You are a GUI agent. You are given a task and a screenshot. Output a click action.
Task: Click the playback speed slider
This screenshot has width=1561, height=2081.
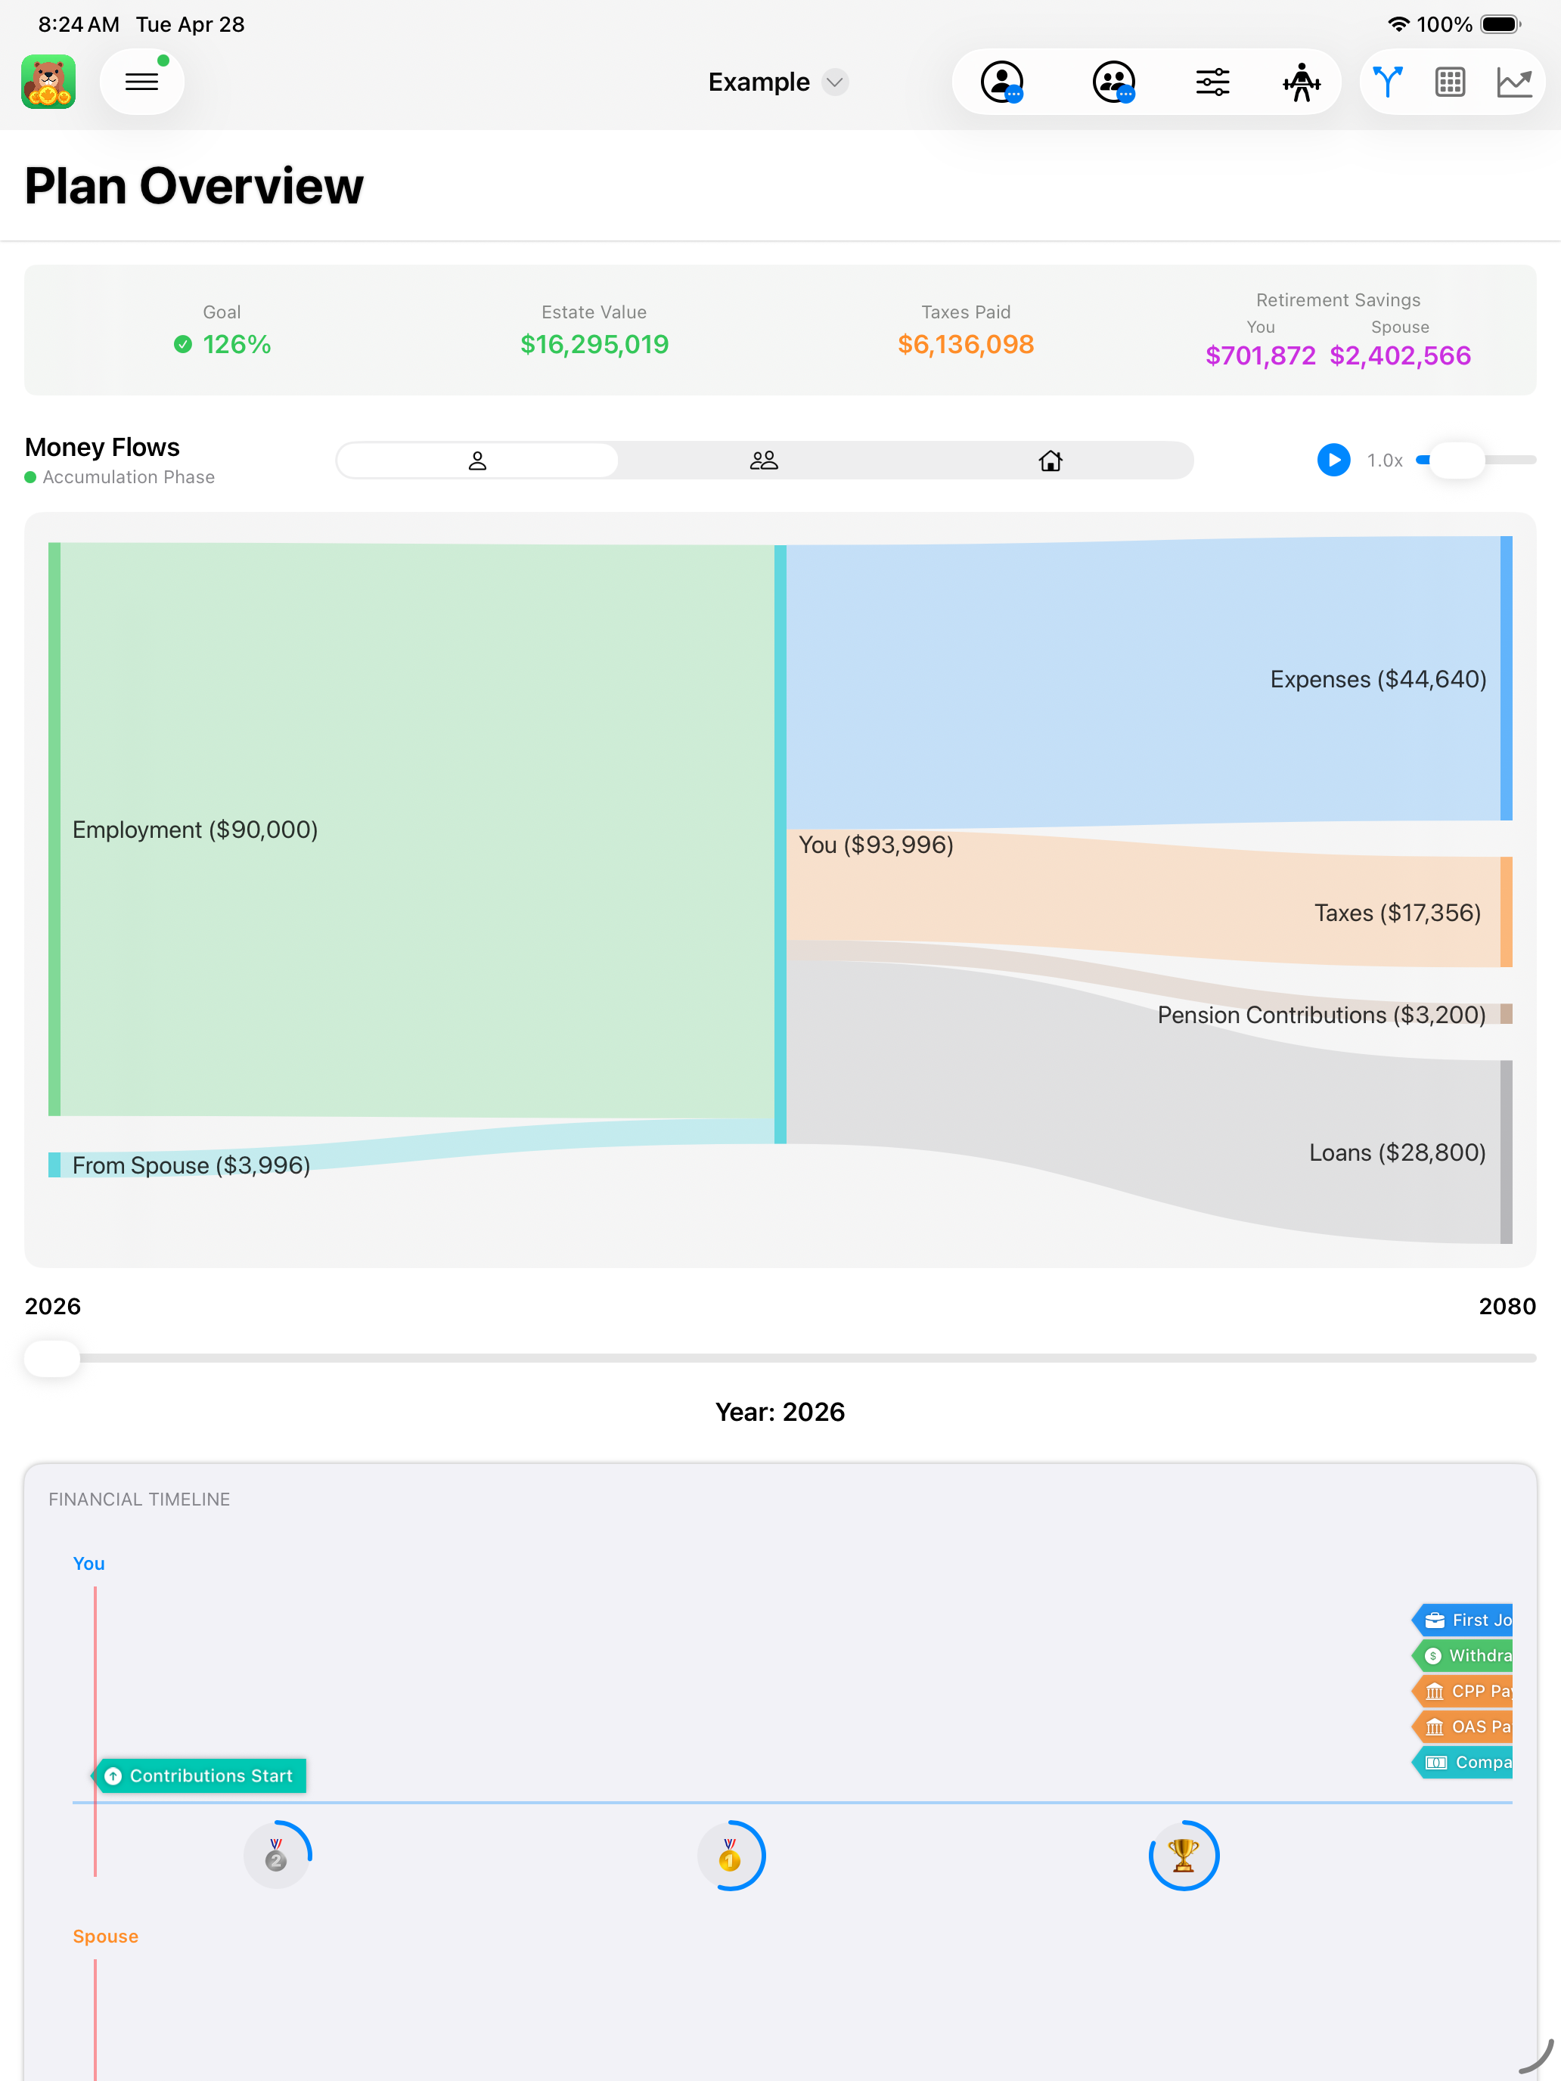[x=1476, y=460]
